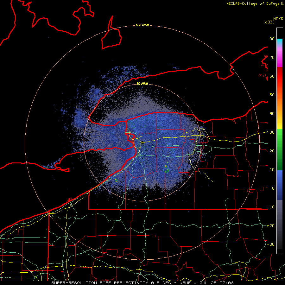
Task: Click the NEXR label above the color bar
Action: coord(278,19)
